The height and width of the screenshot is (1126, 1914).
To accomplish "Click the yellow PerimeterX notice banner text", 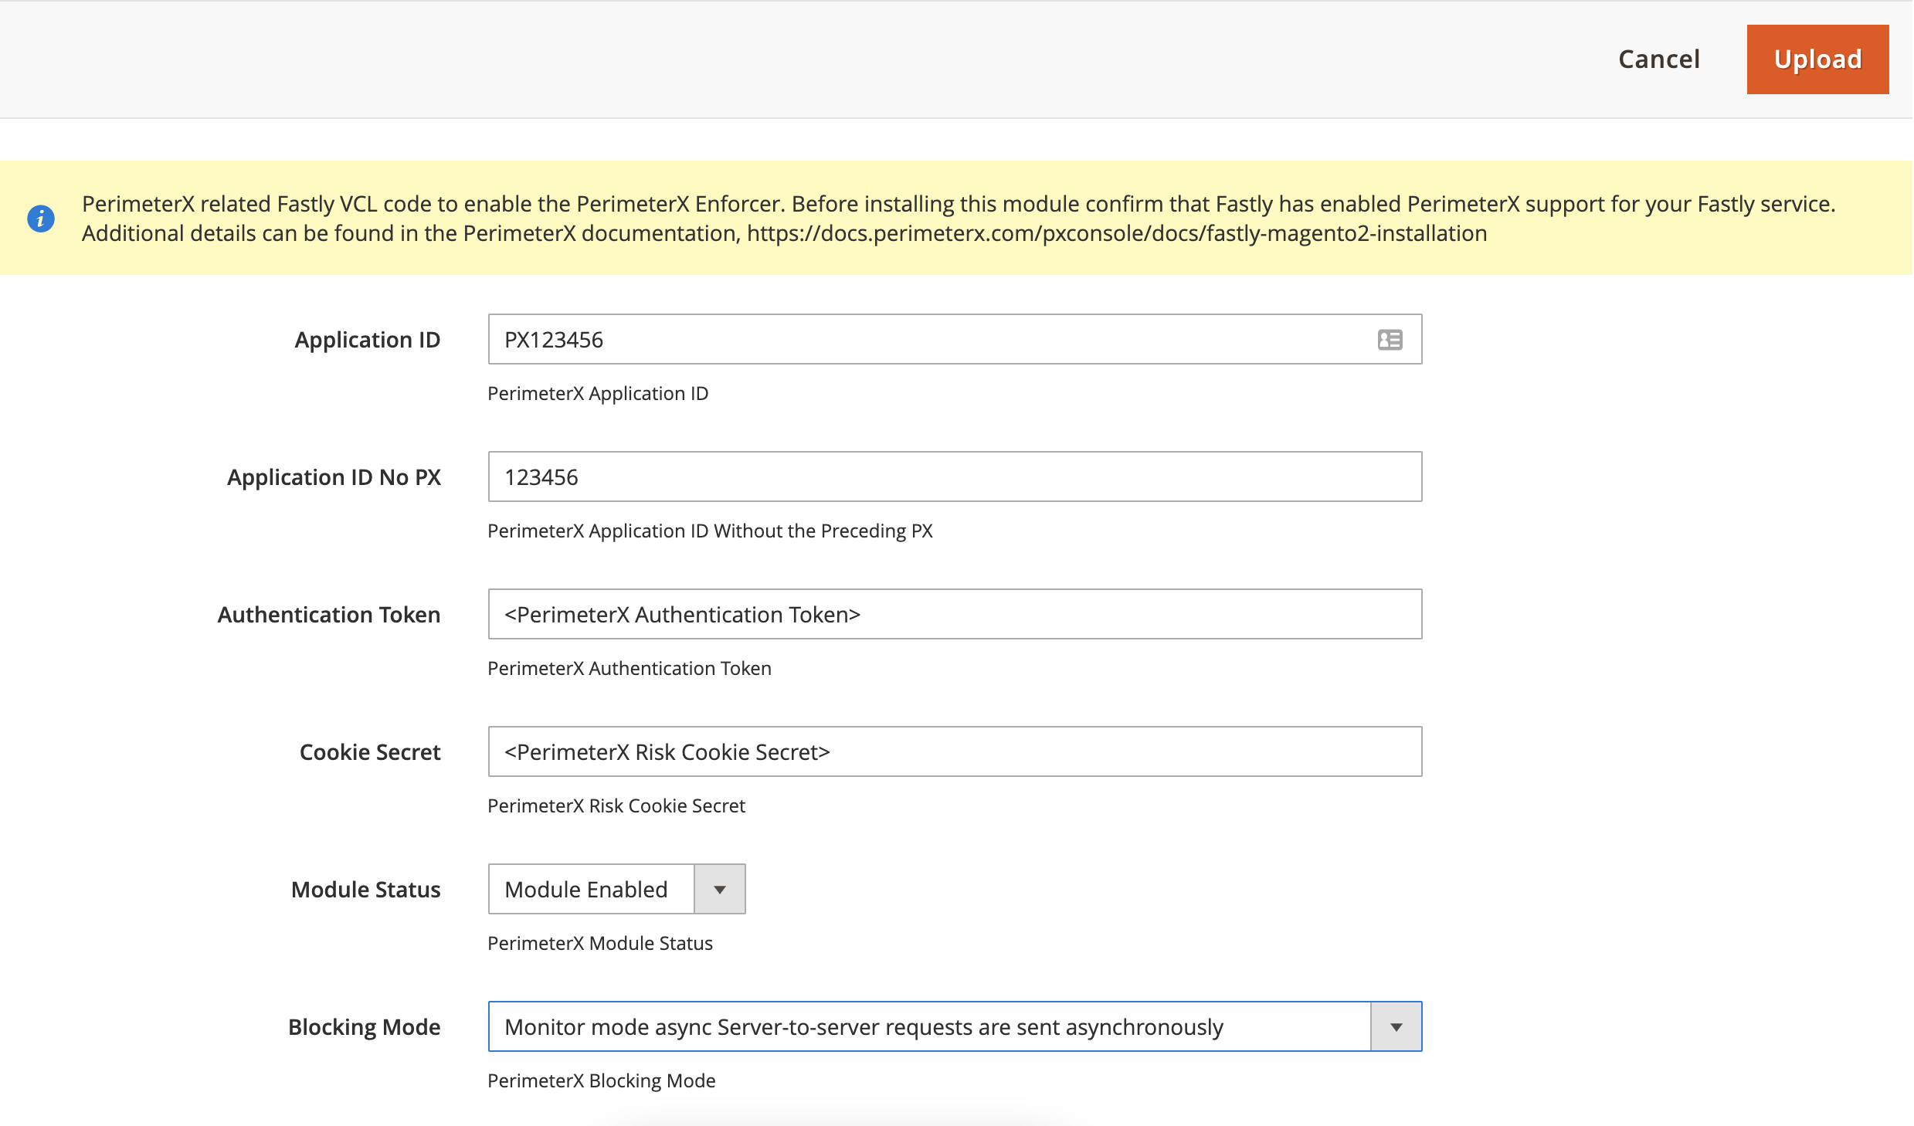I will 958,204.
